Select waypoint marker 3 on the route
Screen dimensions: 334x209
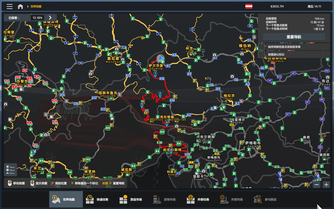click(x=142, y=104)
